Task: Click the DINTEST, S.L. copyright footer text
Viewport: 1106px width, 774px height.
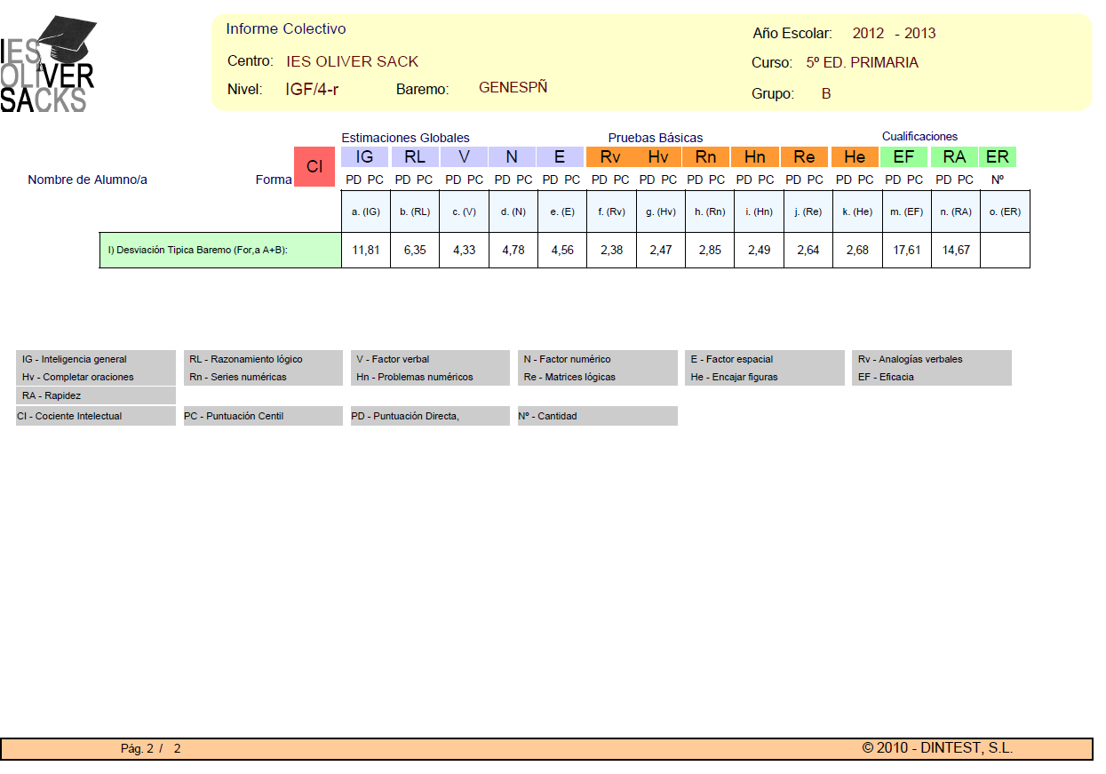Action: pyautogui.click(x=937, y=748)
